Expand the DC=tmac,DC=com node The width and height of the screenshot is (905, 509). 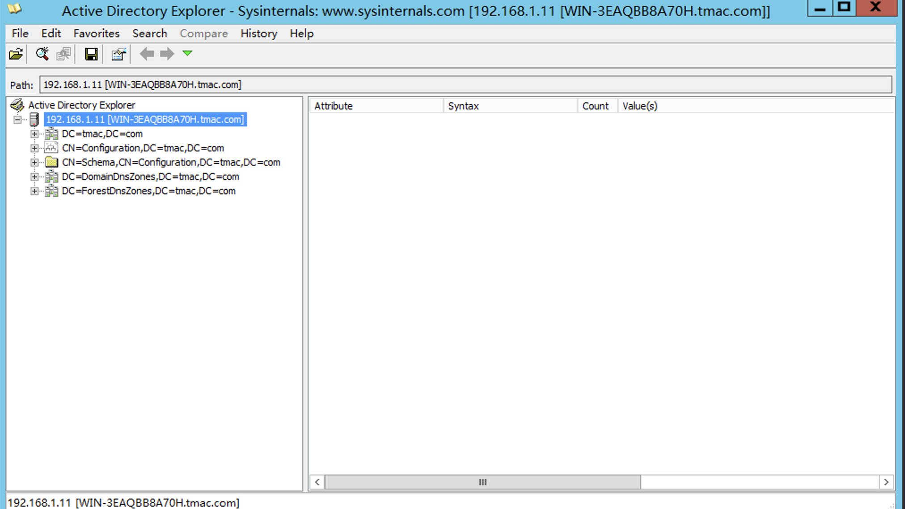pyautogui.click(x=34, y=134)
